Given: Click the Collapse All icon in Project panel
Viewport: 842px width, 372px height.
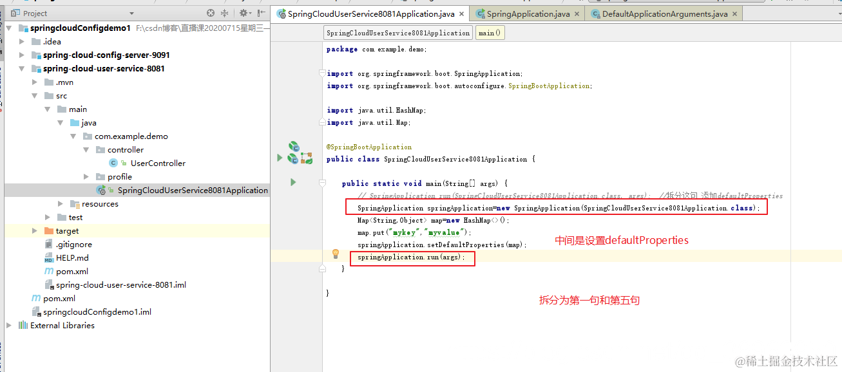Looking at the screenshot, I should pyautogui.click(x=224, y=13).
